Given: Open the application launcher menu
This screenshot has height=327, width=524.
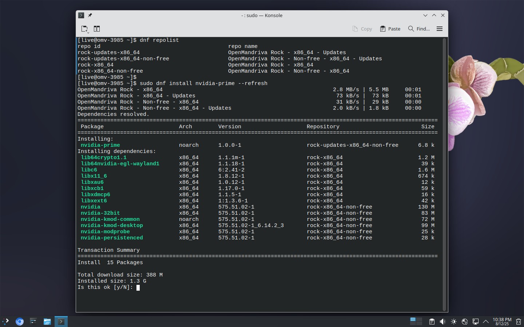Looking at the screenshot, I should click(6, 322).
